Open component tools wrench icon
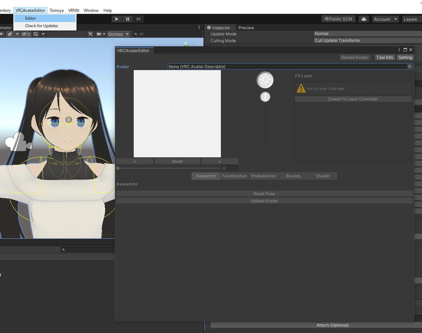Viewport: 422px width, 333px height. (90, 34)
